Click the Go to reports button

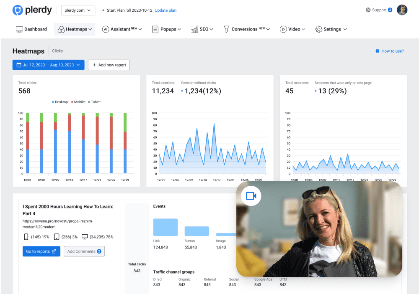tap(41, 251)
